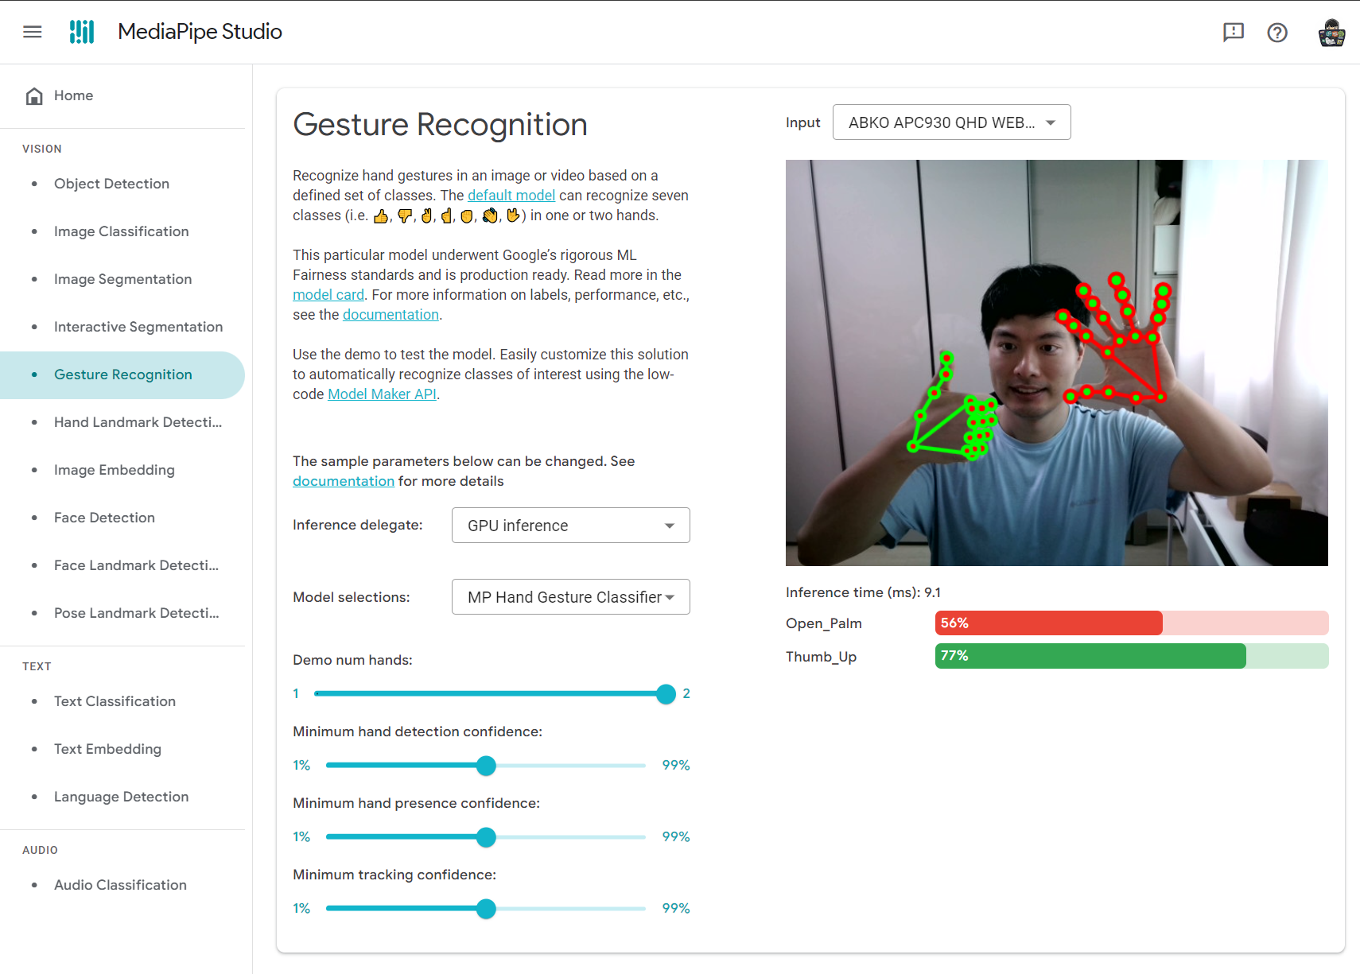Click the MediaPipe logo icon
Image resolution: width=1360 pixels, height=974 pixels.
click(82, 32)
